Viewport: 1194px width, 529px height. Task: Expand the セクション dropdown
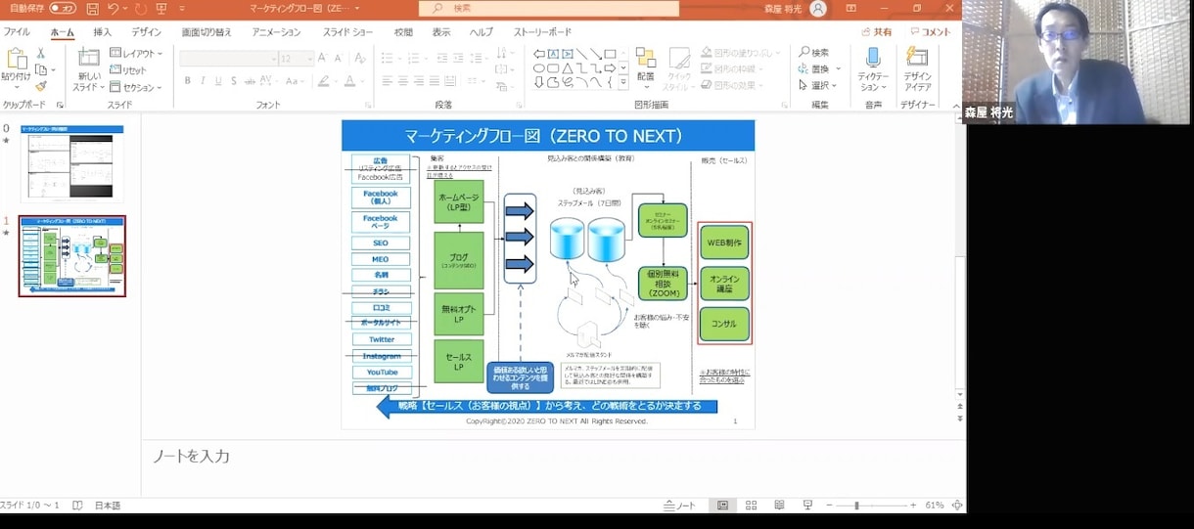point(136,87)
